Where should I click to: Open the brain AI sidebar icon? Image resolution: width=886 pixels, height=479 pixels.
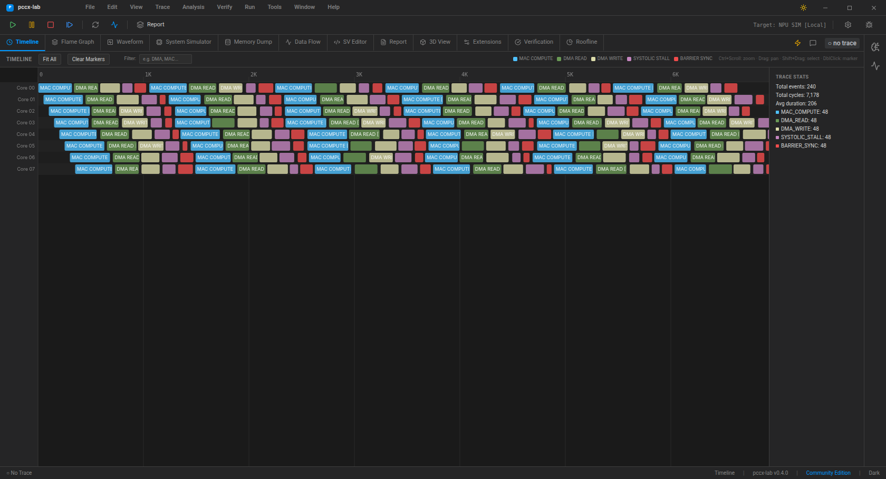pos(875,47)
